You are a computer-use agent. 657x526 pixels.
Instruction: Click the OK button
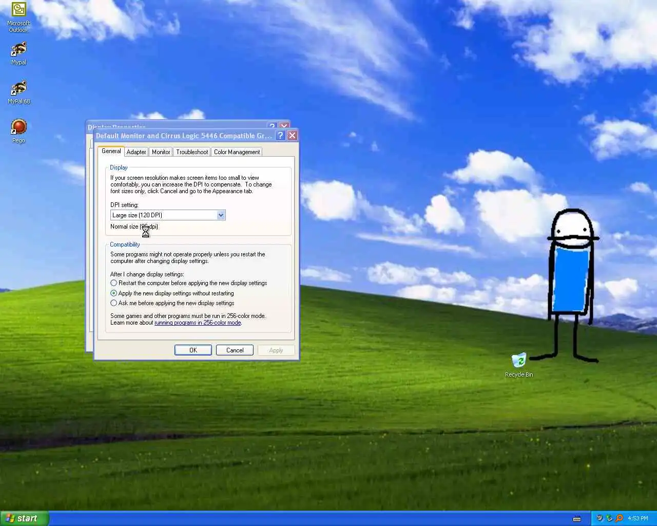click(x=193, y=350)
